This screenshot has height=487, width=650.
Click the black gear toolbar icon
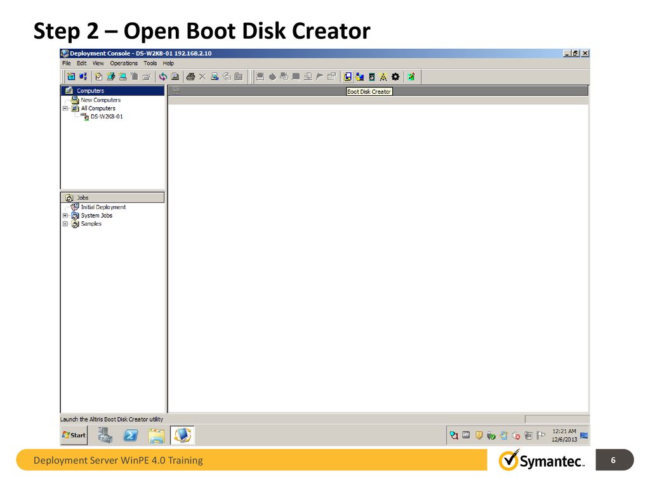click(x=395, y=77)
